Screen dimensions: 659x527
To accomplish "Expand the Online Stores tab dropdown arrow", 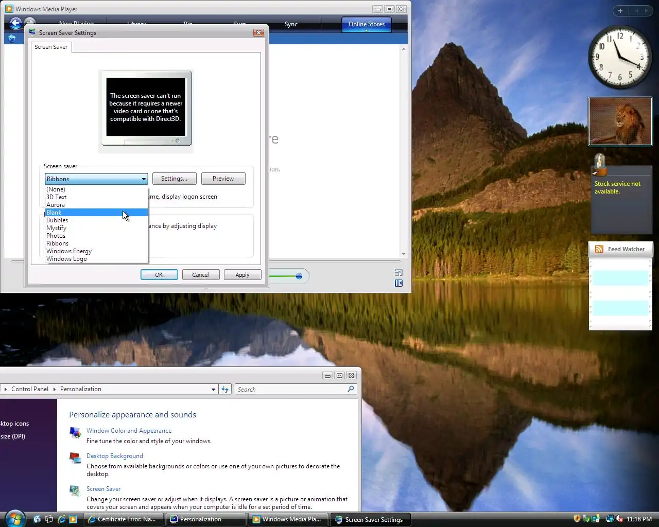I will [367, 30].
